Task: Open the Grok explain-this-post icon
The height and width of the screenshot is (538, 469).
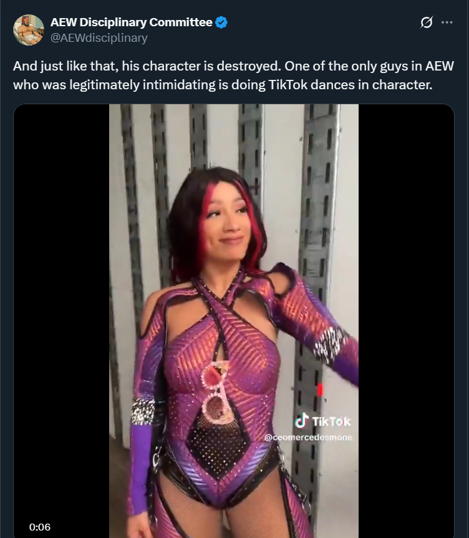Action: 427,22
